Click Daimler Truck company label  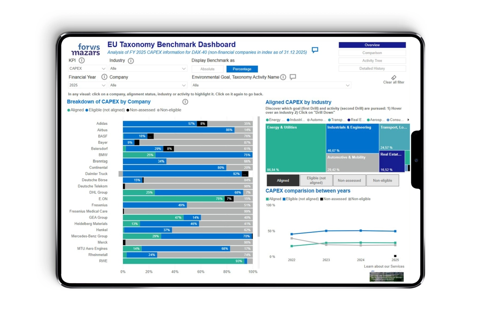(x=97, y=174)
